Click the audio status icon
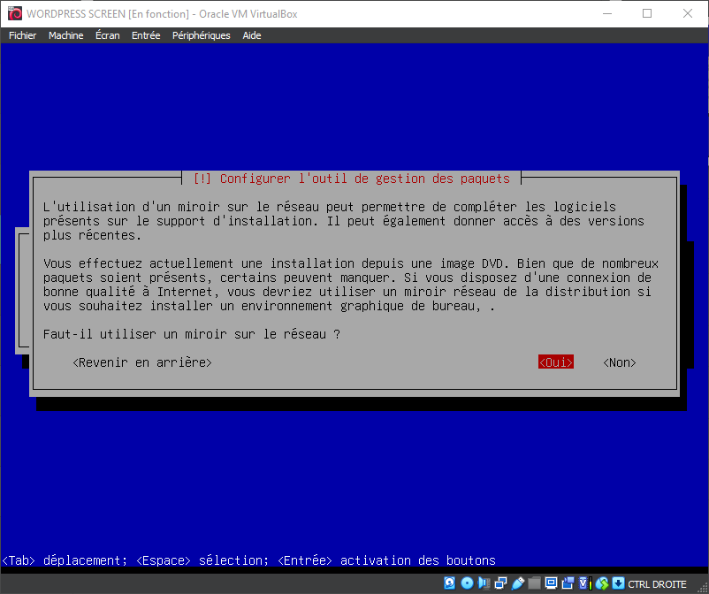This screenshot has width=709, height=594. click(484, 583)
